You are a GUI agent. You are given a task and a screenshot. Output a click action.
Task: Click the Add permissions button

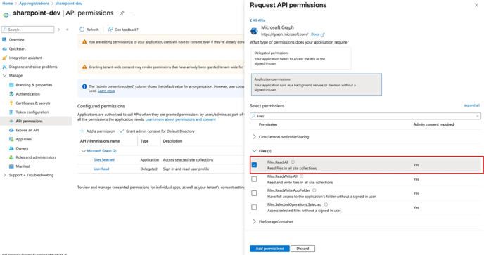coord(269,249)
